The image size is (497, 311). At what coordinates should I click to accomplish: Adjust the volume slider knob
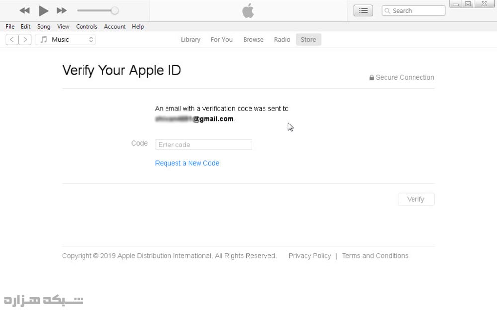click(115, 11)
